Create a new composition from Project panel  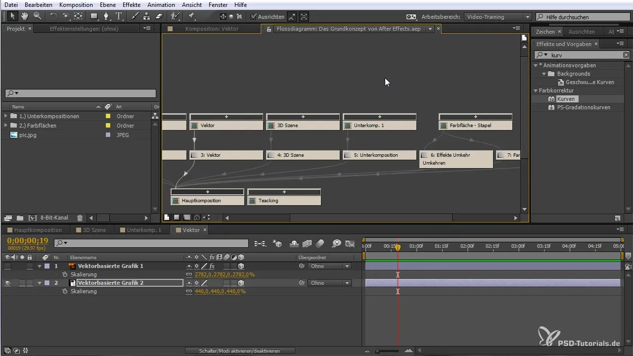(x=33, y=218)
